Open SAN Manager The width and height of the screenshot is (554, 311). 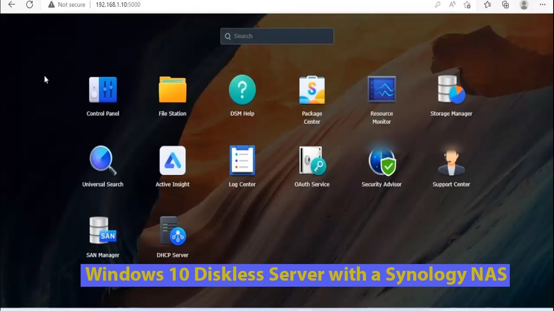[x=103, y=231]
